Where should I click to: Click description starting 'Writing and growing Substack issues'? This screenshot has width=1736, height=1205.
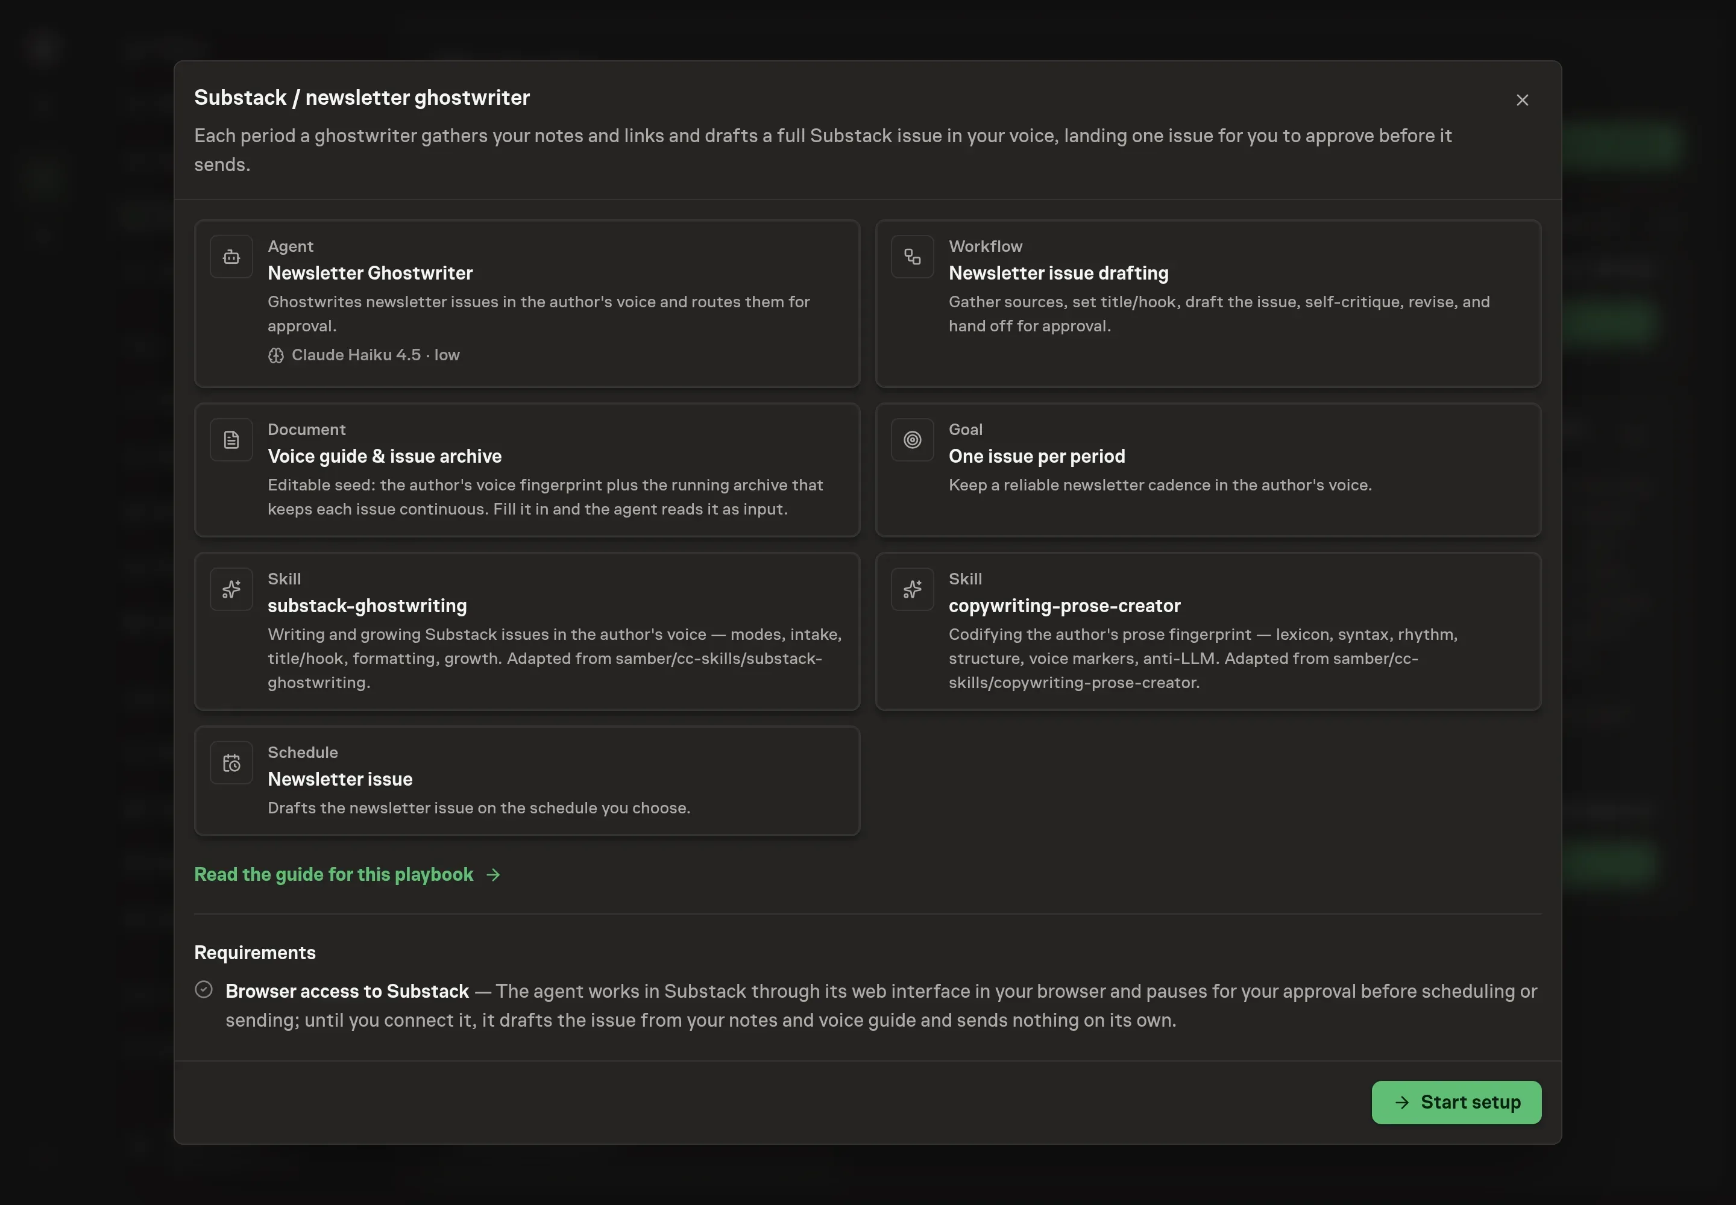tap(555, 659)
